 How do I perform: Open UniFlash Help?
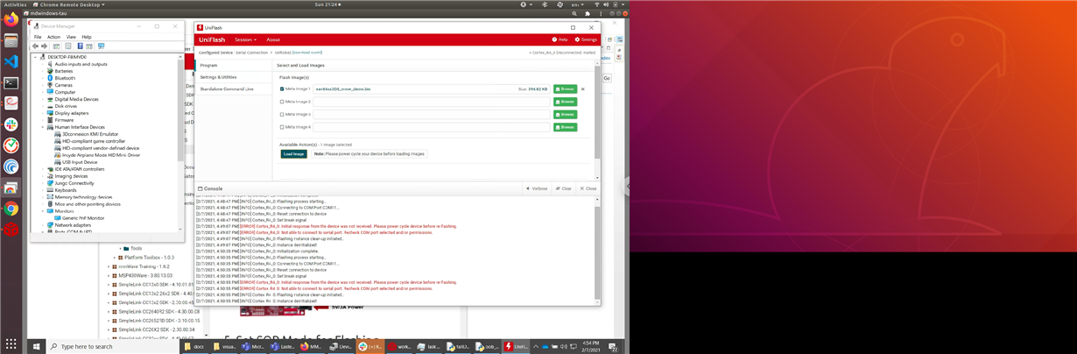[560, 39]
